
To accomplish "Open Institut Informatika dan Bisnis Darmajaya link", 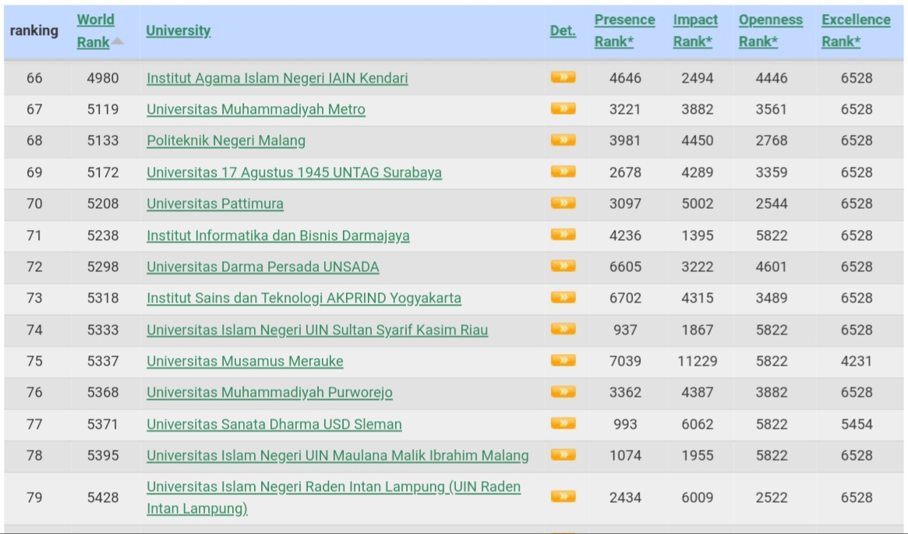I will coord(278,235).
